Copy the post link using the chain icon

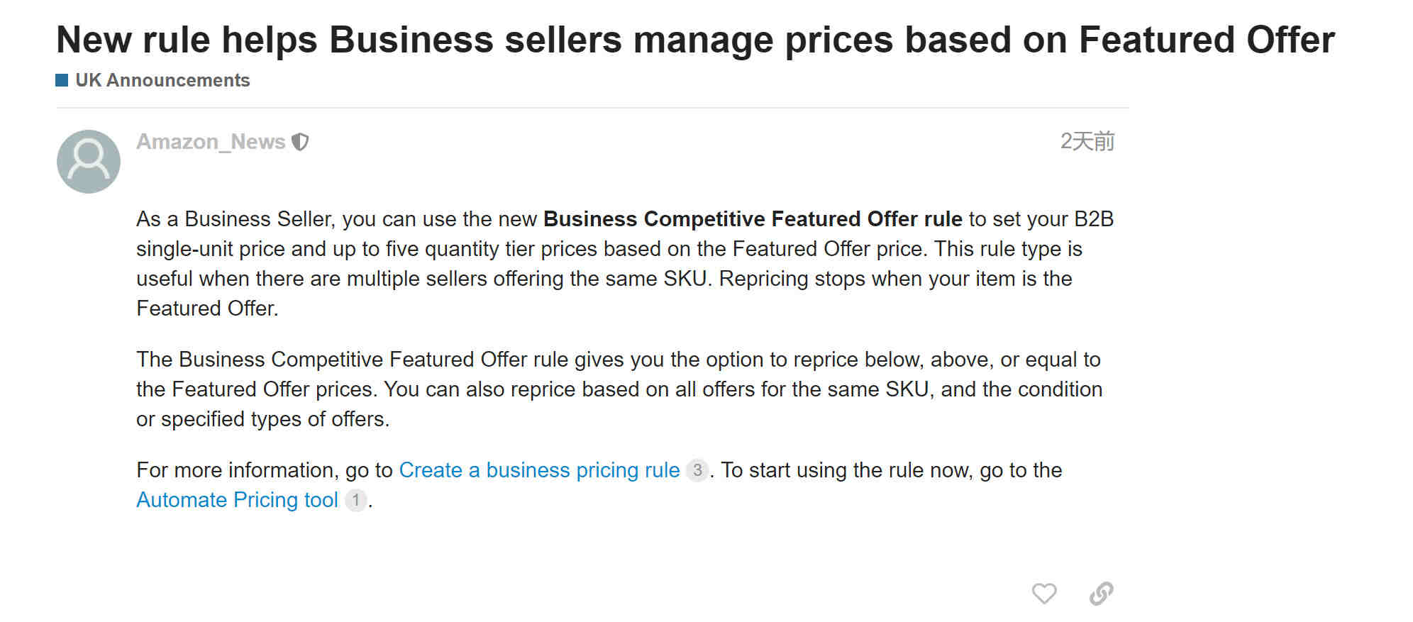pos(1101,593)
